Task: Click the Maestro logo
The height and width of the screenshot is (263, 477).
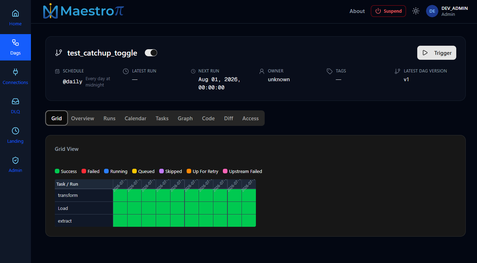Action: 83,11
